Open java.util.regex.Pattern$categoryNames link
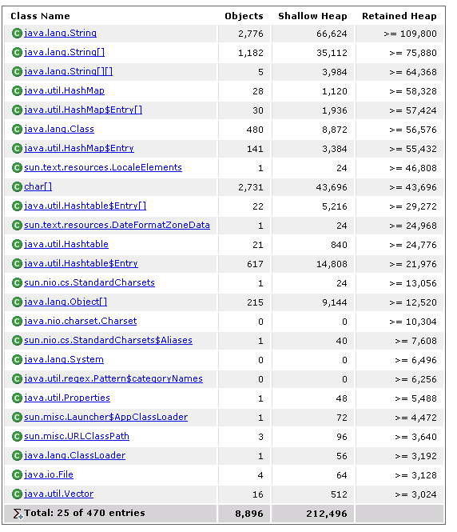Viewport: 457px width, 532px height. click(113, 378)
